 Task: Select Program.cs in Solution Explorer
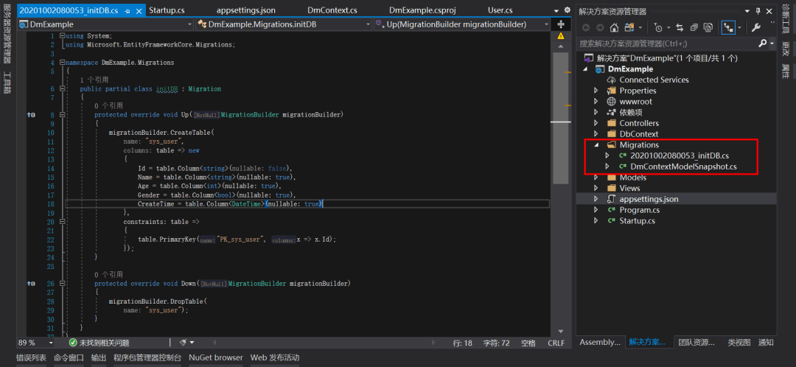(639, 210)
